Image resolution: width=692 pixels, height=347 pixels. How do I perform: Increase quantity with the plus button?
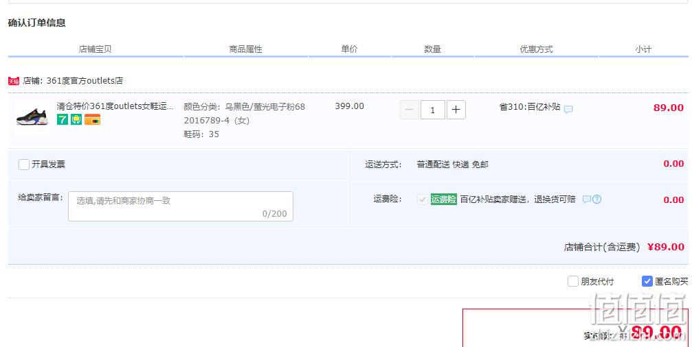click(456, 110)
